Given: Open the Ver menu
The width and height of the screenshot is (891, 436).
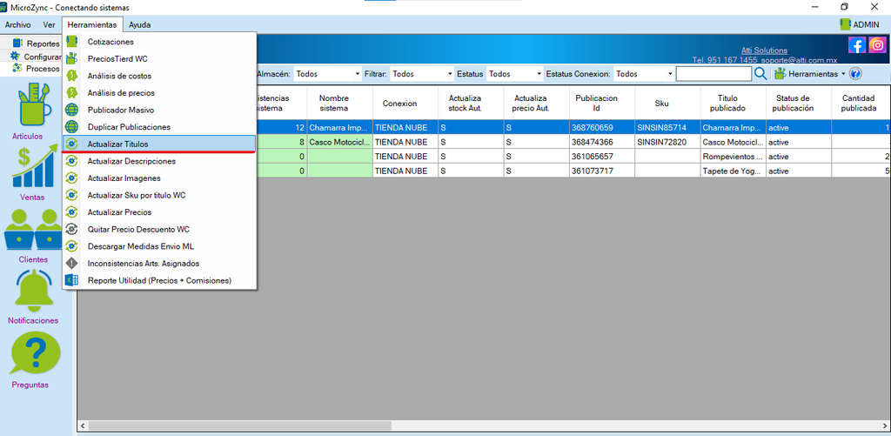Looking at the screenshot, I should (49, 24).
